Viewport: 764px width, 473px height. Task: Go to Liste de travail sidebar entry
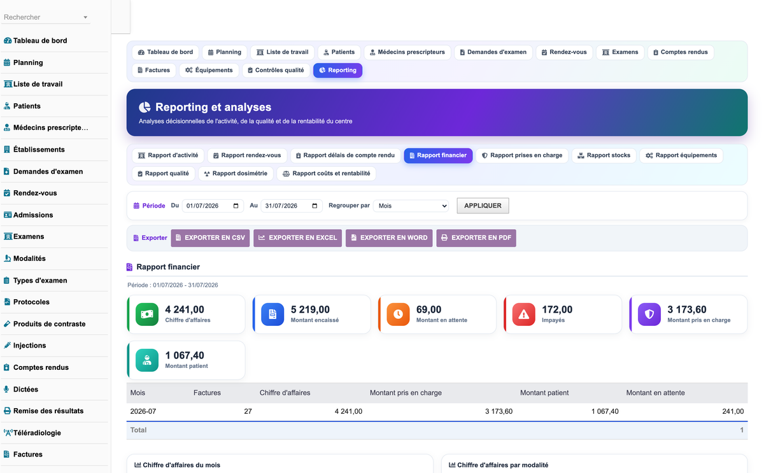(x=33, y=84)
